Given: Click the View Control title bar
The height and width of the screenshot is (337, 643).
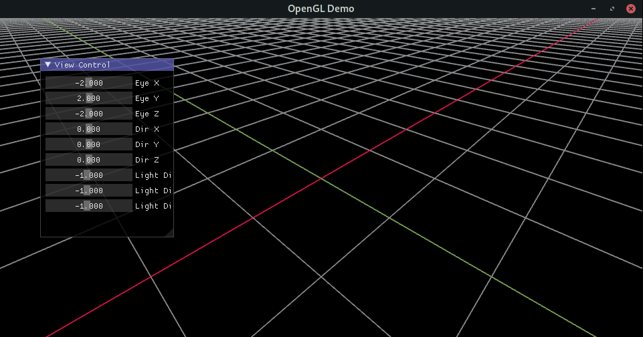Looking at the screenshot, I should click(x=107, y=65).
